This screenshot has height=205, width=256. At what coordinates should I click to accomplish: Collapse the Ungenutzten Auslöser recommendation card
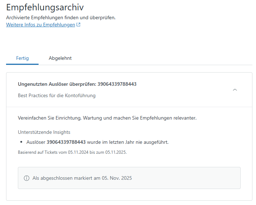pos(235,90)
